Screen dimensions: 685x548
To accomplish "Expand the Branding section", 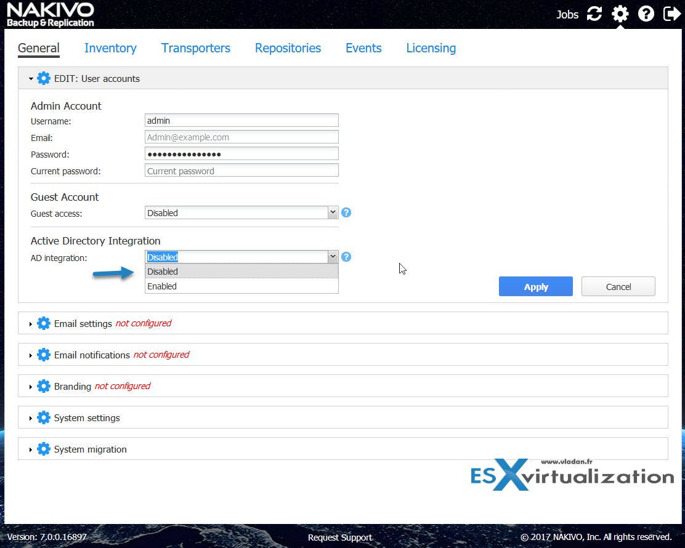I will click(31, 387).
